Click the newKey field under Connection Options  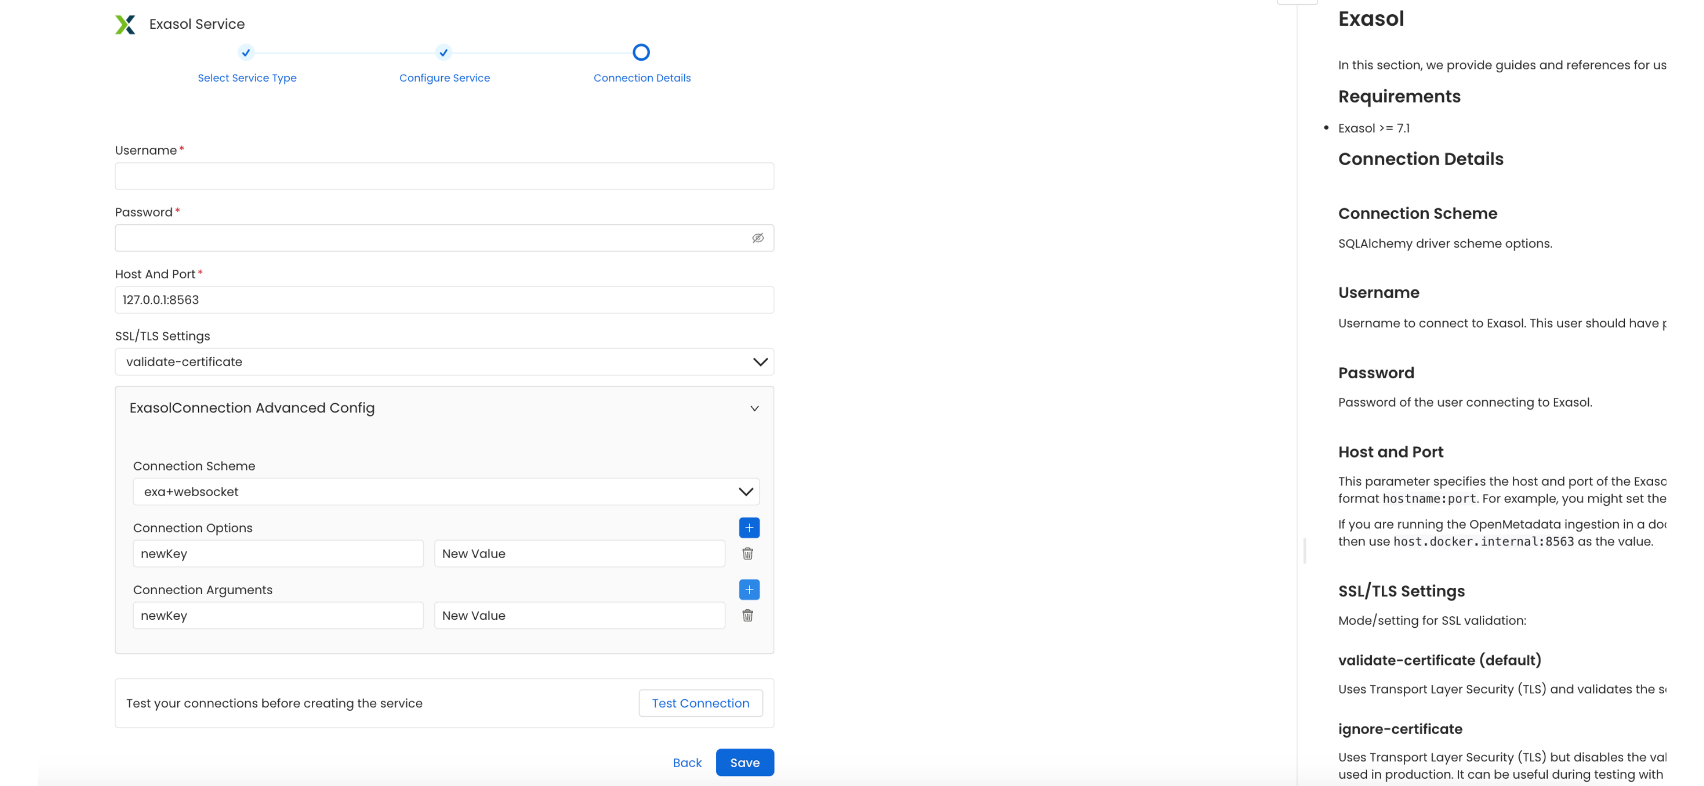click(x=278, y=553)
